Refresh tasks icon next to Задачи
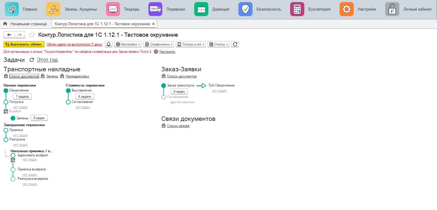The width and height of the screenshot is (437, 210). [x=32, y=60]
